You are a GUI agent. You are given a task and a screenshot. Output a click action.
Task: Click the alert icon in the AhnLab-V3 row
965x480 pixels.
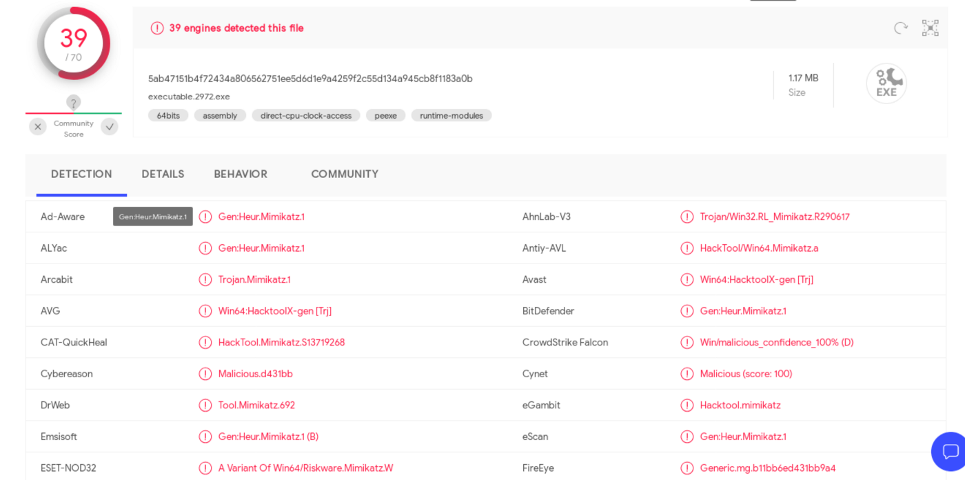(x=687, y=217)
